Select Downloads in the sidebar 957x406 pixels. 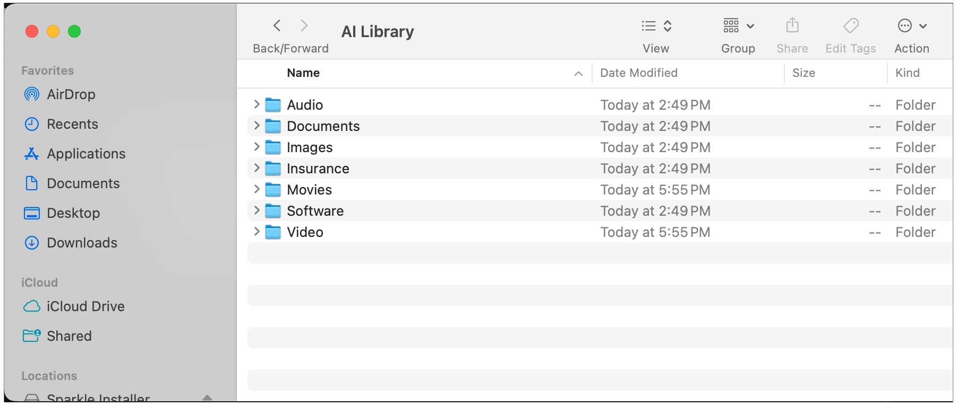pyautogui.click(x=82, y=243)
